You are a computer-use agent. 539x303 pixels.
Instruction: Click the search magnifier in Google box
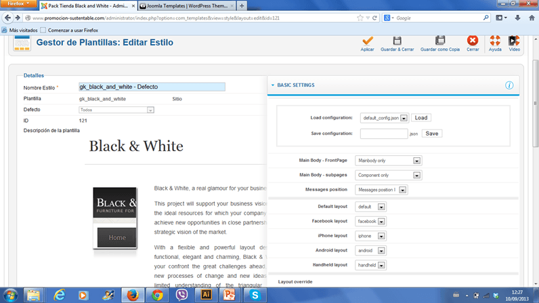click(x=486, y=18)
